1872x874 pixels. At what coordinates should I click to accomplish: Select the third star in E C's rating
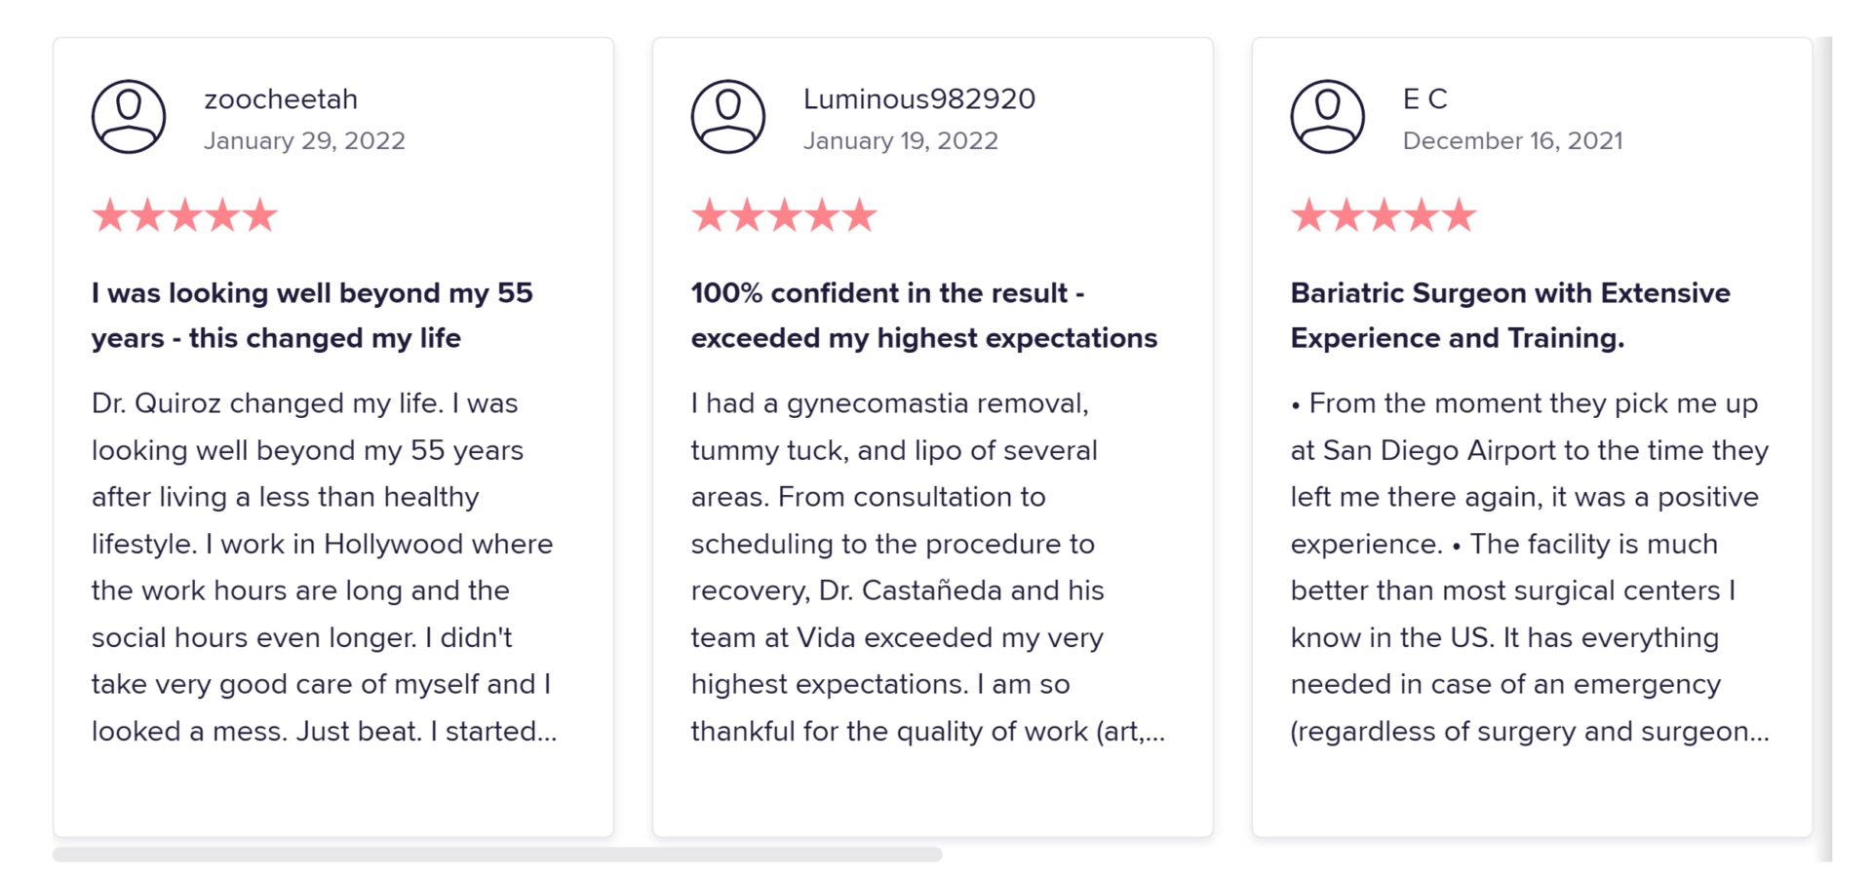click(1384, 214)
